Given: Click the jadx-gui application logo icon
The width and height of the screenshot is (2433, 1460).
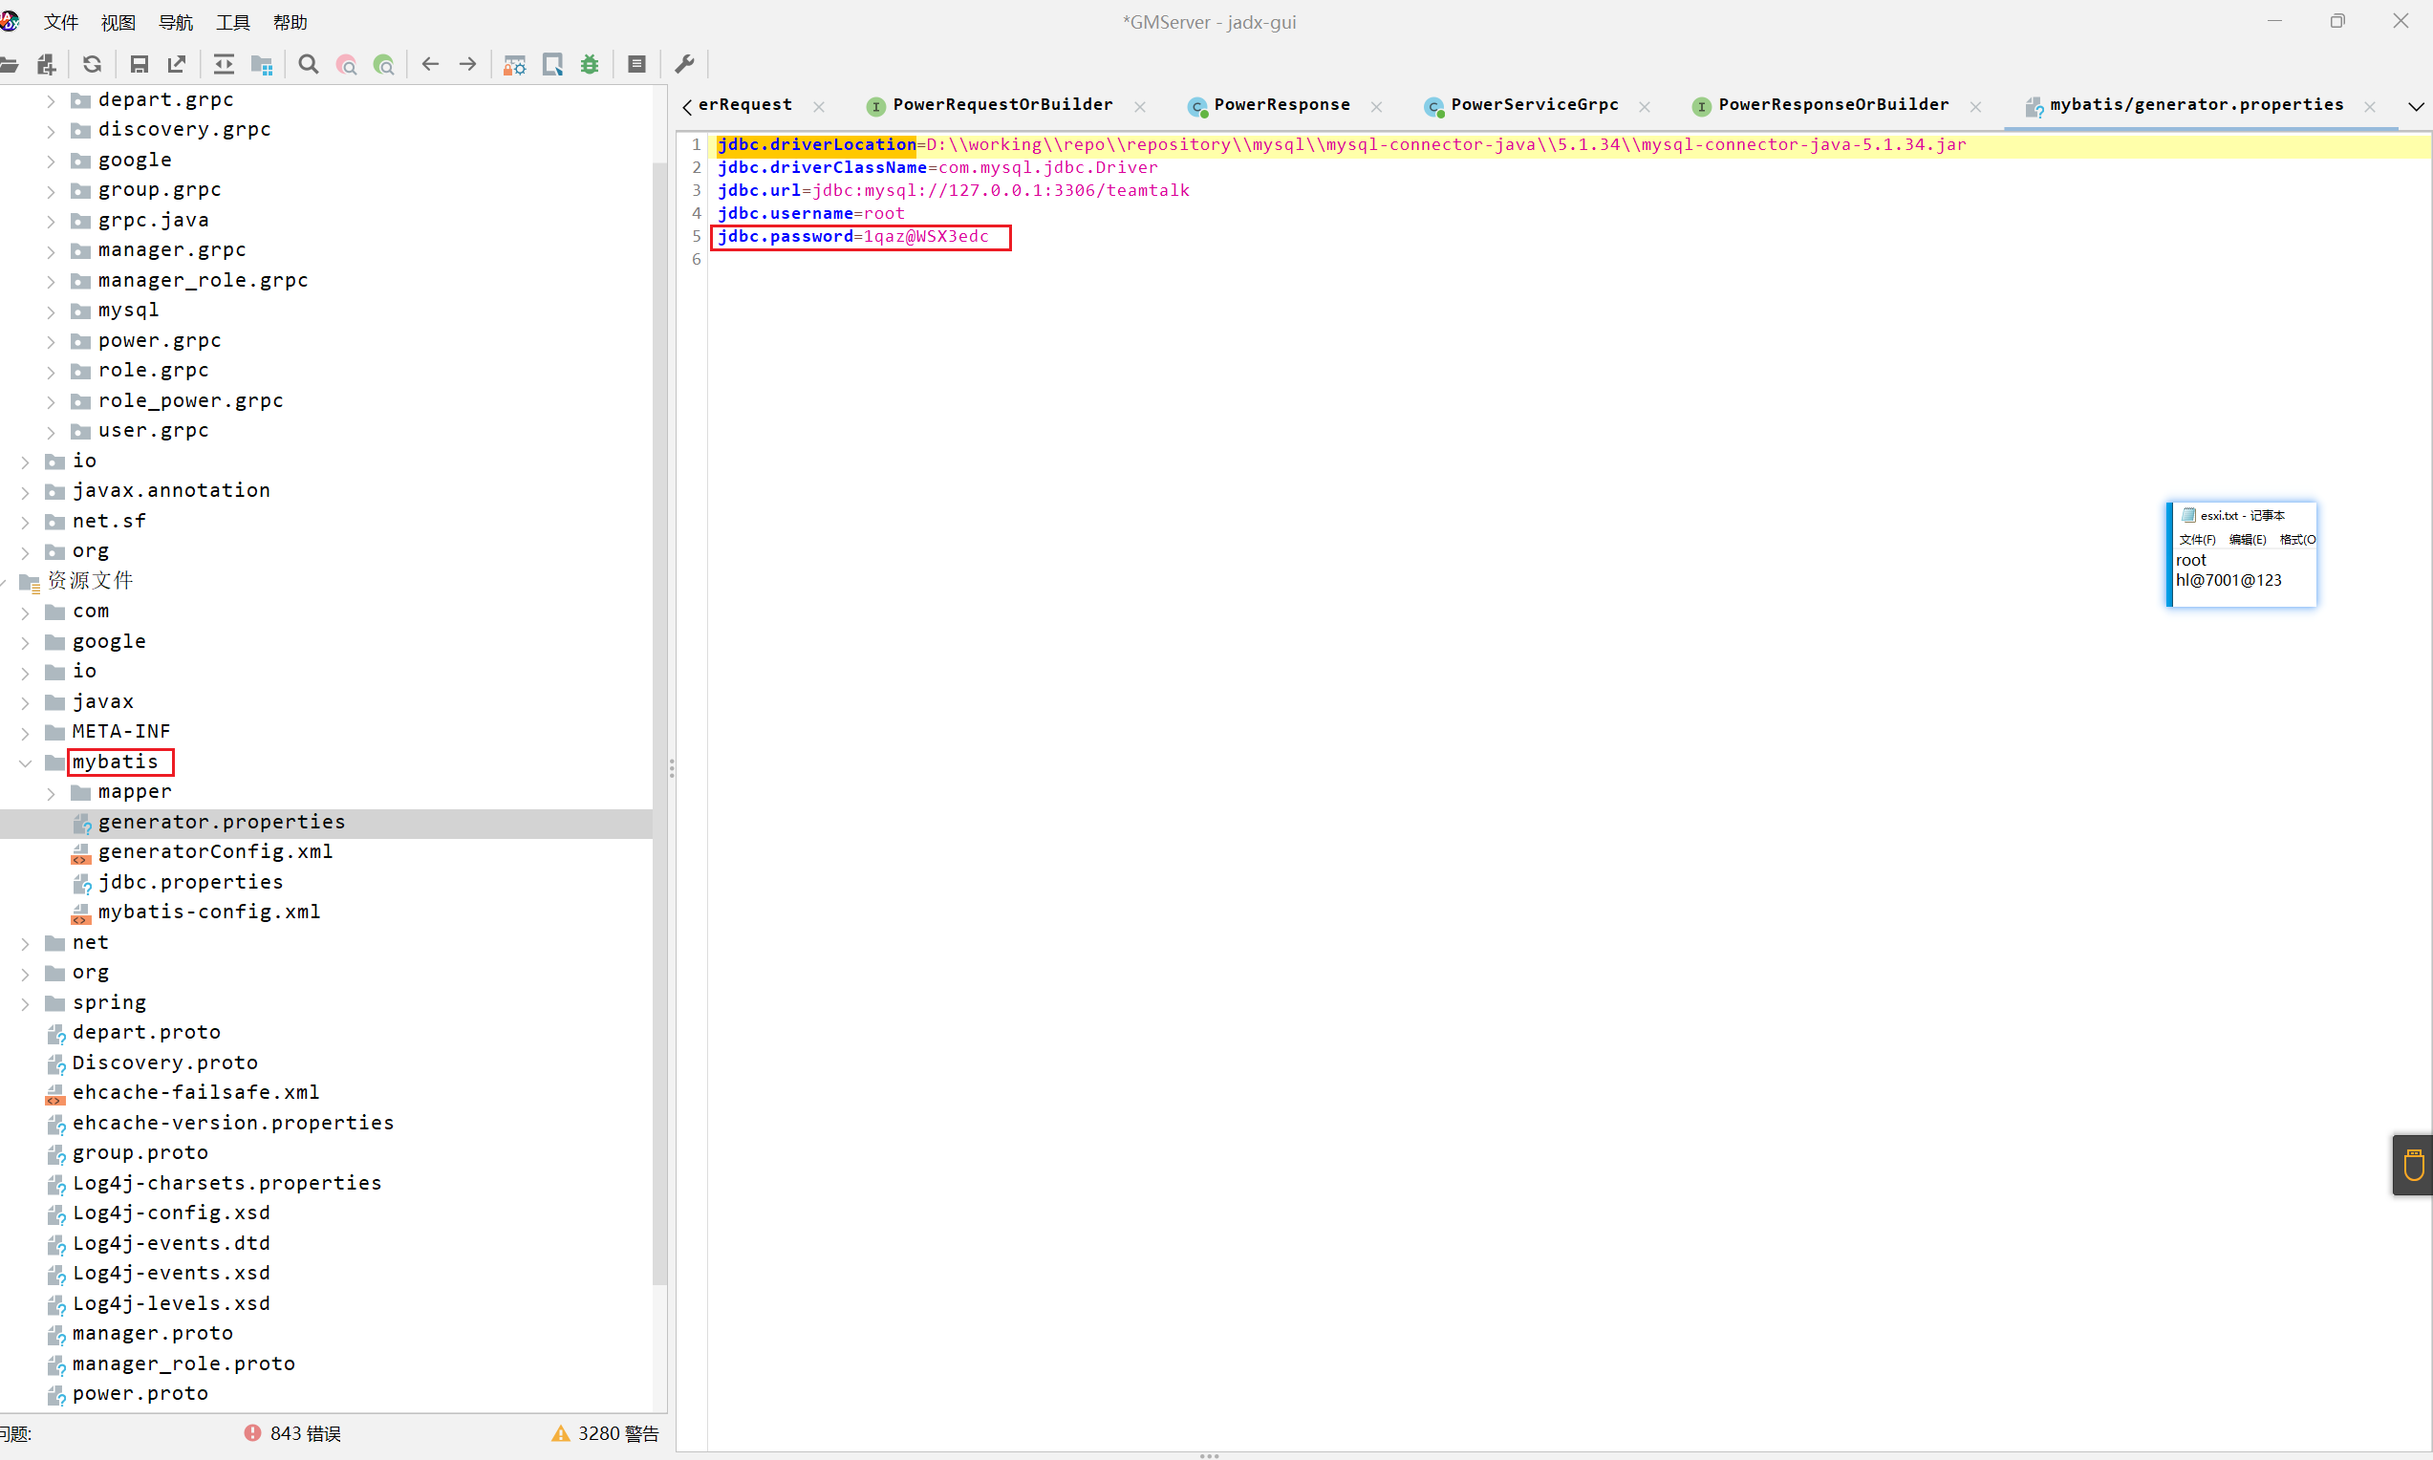Looking at the screenshot, I should pos(10,21).
